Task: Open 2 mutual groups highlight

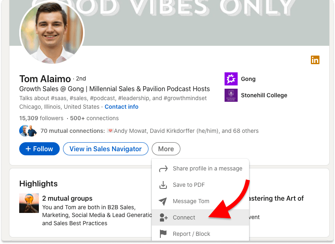Action: point(67,198)
